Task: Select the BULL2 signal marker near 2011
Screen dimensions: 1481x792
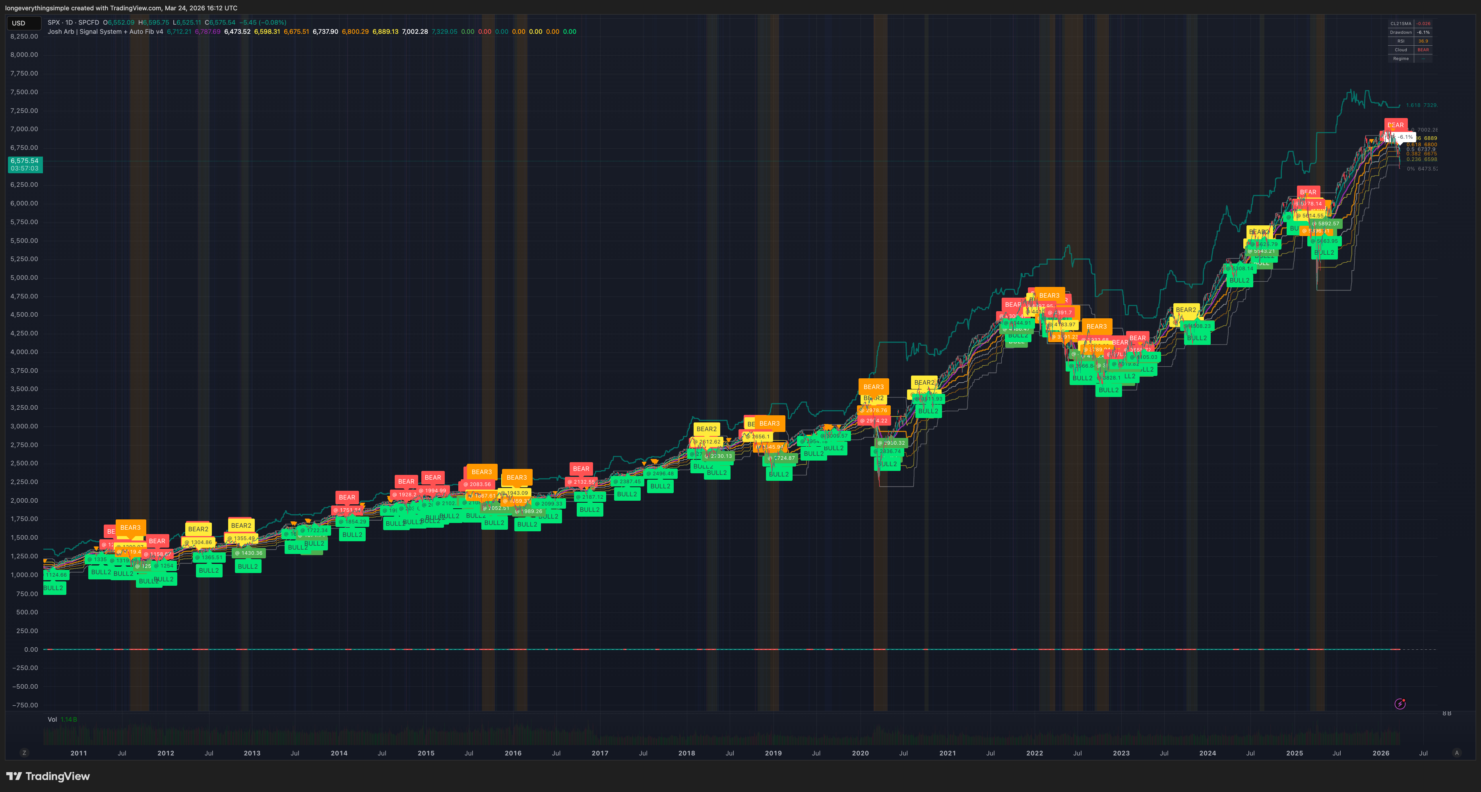Action: (x=54, y=588)
